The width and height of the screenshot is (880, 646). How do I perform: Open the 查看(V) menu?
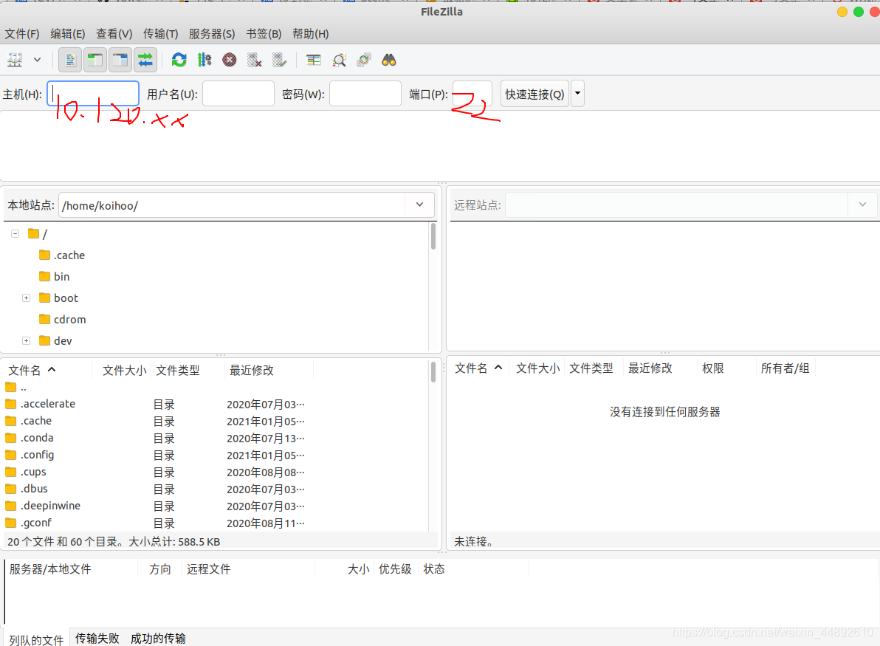[x=114, y=34]
